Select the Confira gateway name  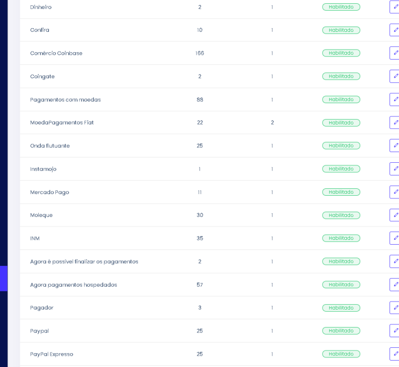pyautogui.click(x=40, y=30)
